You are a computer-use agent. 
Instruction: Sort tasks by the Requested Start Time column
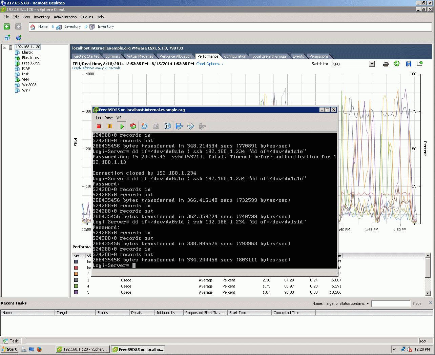[205, 313]
